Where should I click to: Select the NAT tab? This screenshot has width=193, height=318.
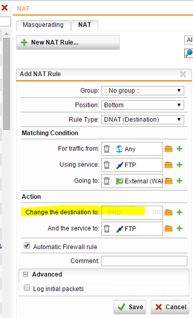click(x=85, y=25)
